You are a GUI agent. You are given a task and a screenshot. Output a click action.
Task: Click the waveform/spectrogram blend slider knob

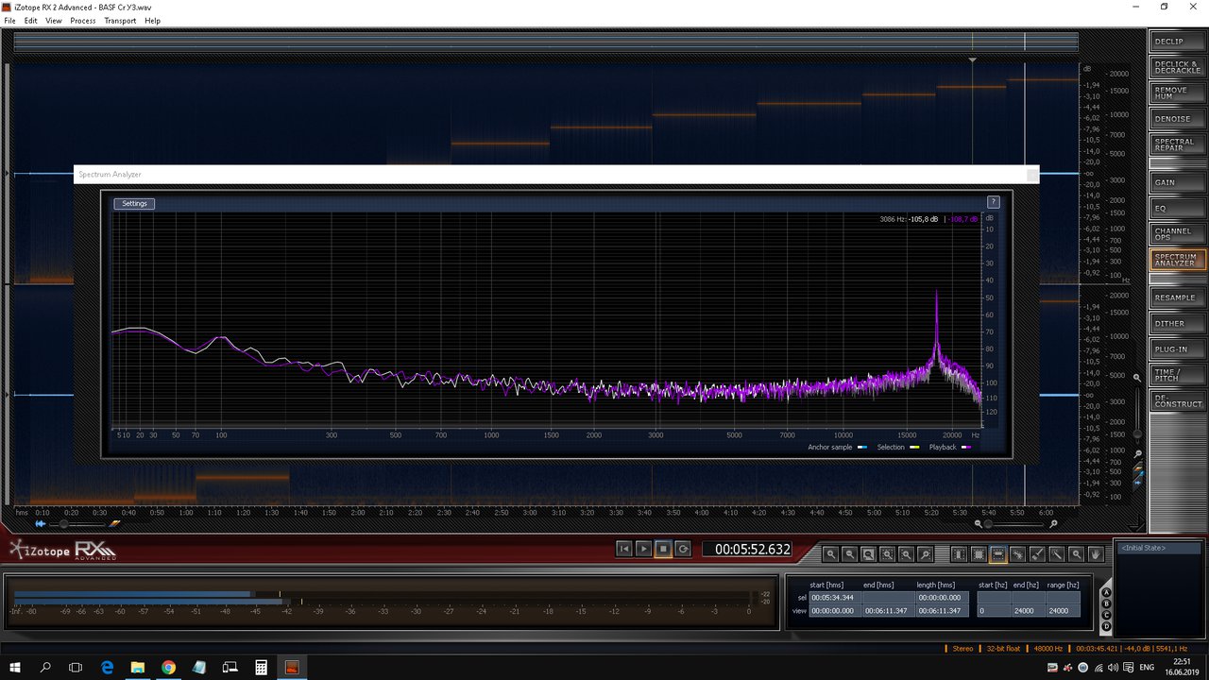[63, 524]
